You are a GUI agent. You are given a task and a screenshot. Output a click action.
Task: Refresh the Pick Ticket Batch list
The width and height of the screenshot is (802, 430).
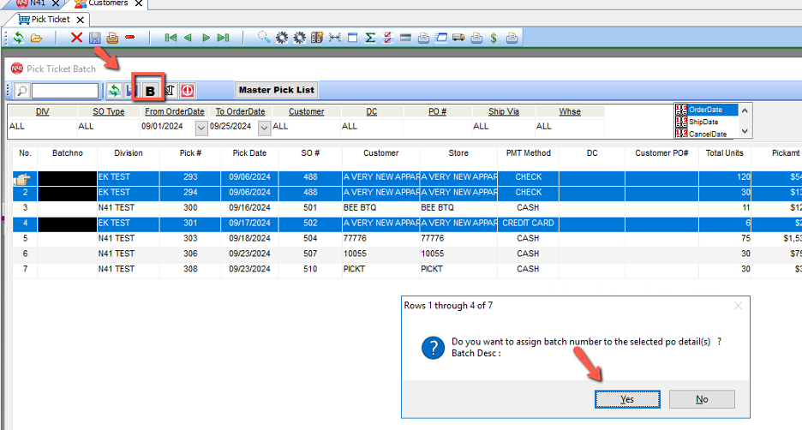coord(113,90)
